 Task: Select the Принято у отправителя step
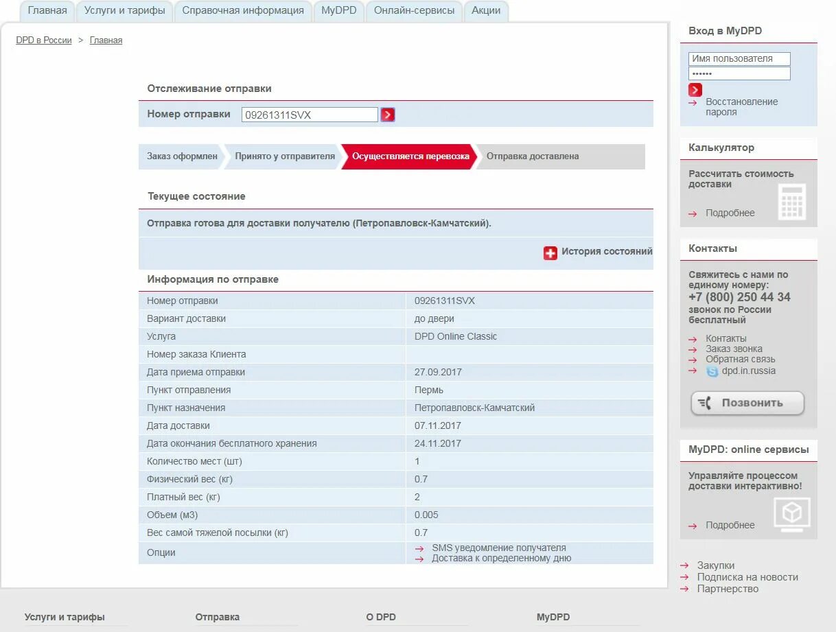[x=285, y=156]
